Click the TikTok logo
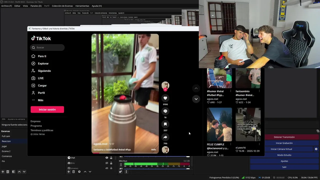320x180 pixels. click(41, 38)
